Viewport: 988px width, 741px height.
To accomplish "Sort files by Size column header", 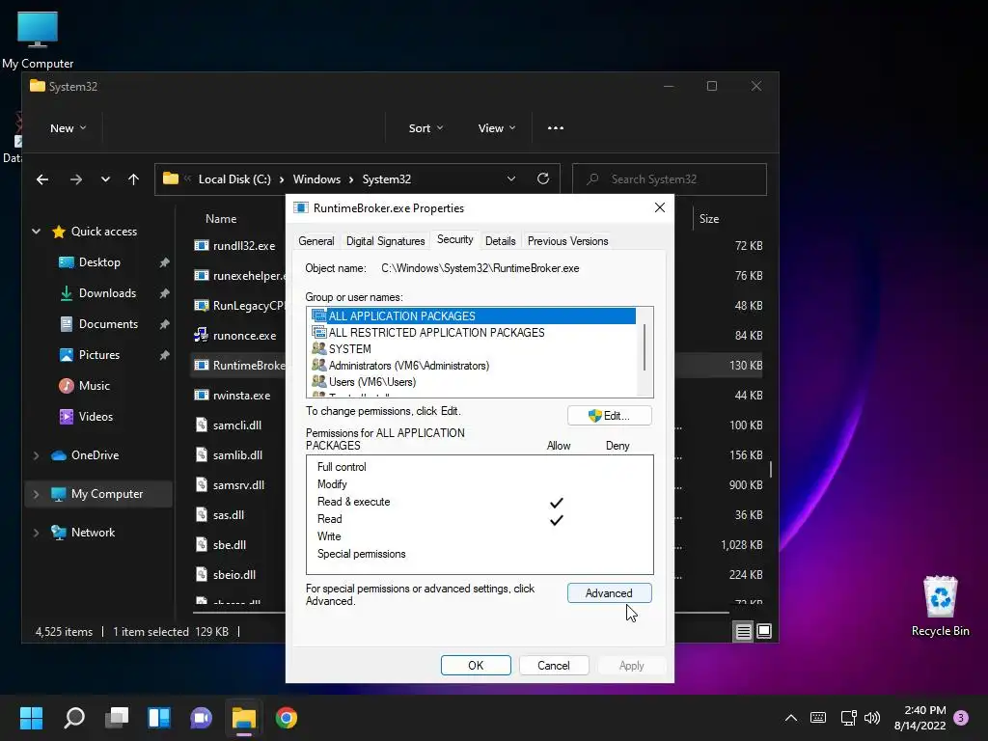I will (709, 219).
